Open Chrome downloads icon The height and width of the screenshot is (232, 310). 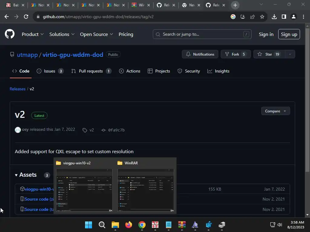(274, 17)
